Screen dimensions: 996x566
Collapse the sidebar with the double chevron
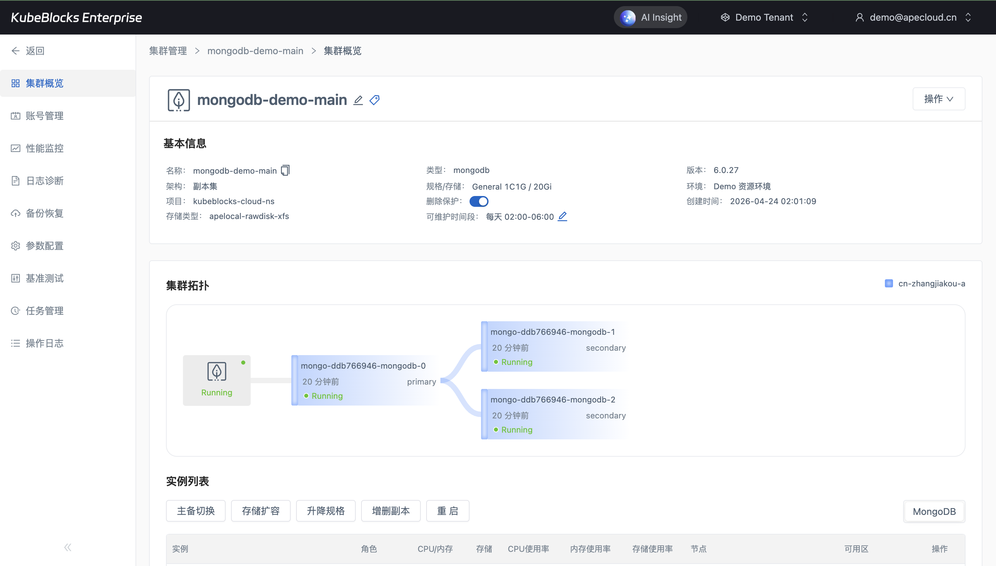(x=68, y=547)
